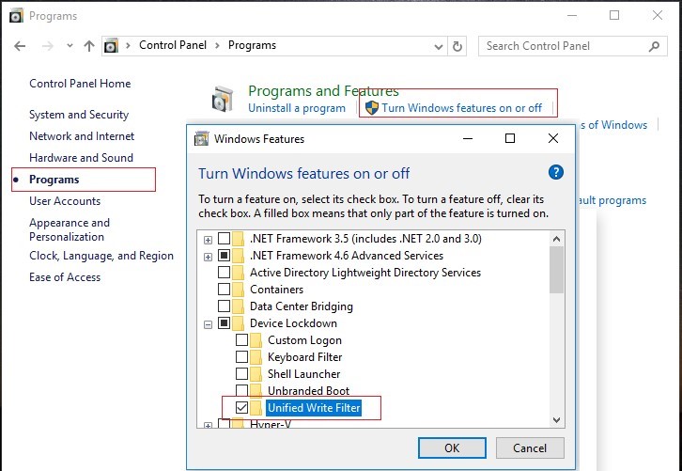Click the refresh button beside address bar
Screen dimensions: 682x471
pyautogui.click(x=457, y=46)
